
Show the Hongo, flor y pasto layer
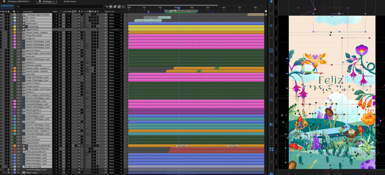[1, 35]
